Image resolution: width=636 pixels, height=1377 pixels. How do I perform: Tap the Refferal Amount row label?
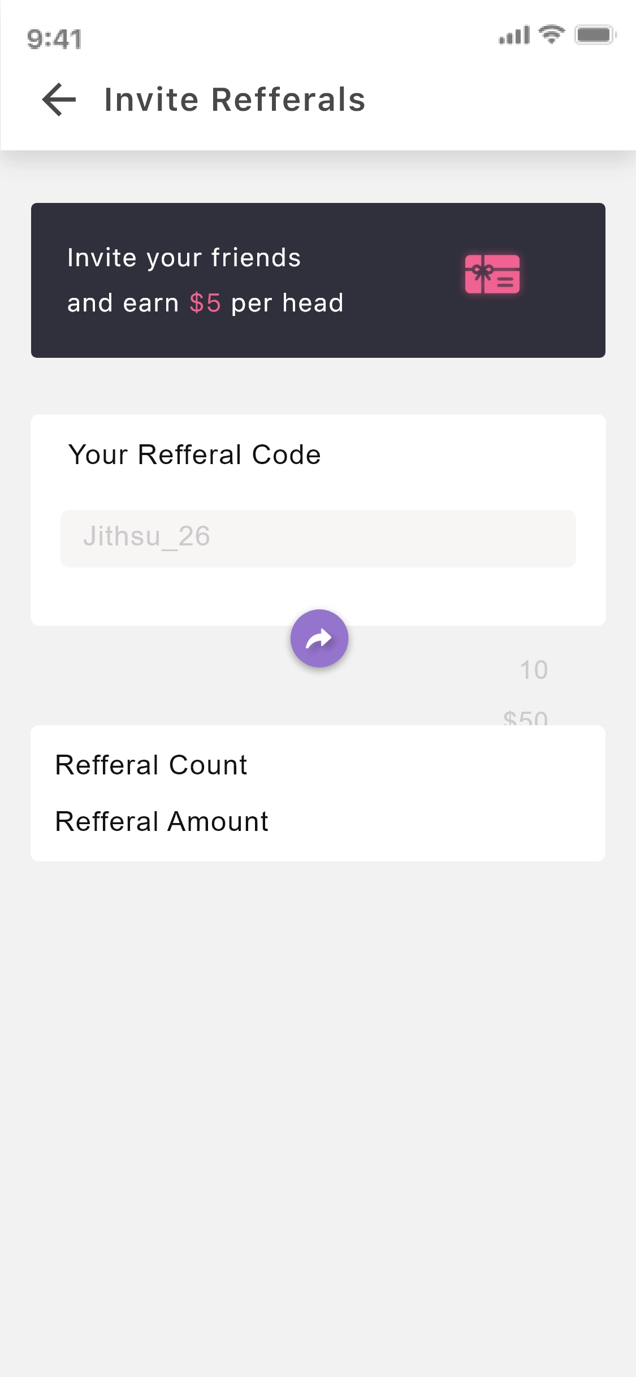click(x=162, y=821)
